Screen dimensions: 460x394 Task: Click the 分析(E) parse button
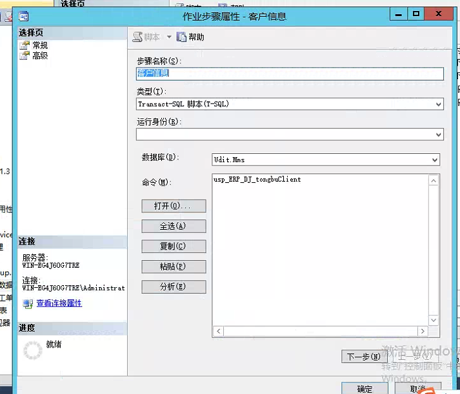pyautogui.click(x=174, y=287)
